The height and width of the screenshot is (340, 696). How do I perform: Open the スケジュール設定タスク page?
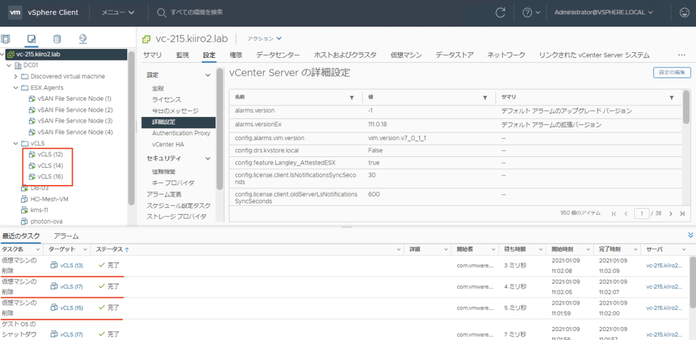click(x=179, y=205)
